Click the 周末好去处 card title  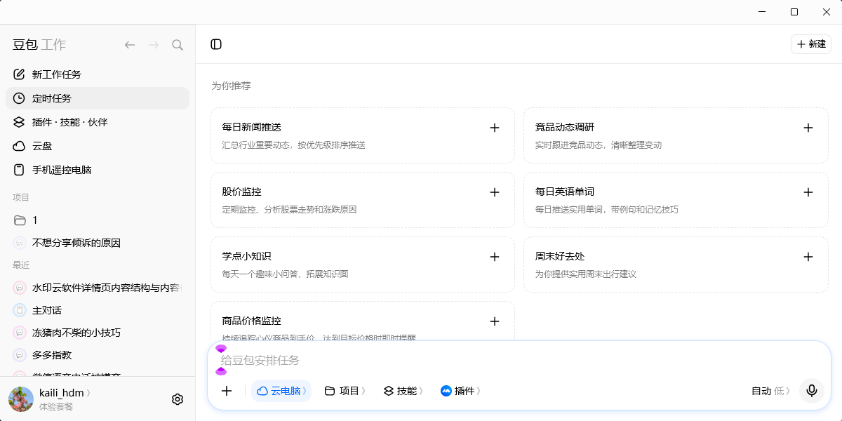tap(560, 256)
